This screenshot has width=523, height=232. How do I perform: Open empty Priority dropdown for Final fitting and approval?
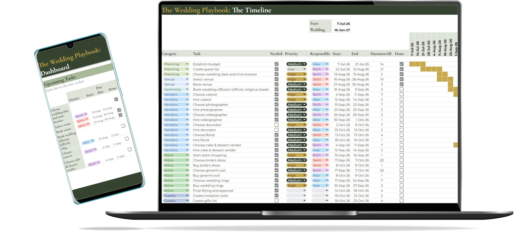pyautogui.click(x=296, y=191)
